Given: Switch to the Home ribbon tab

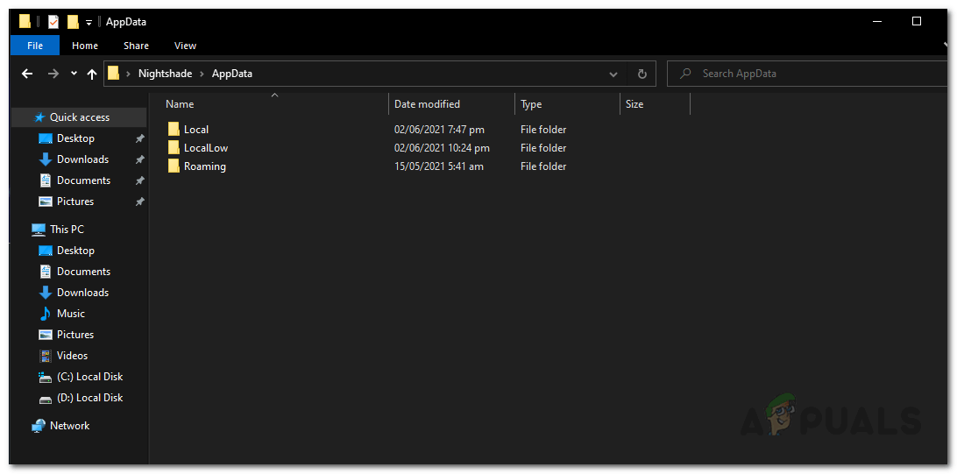Looking at the screenshot, I should 85,46.
